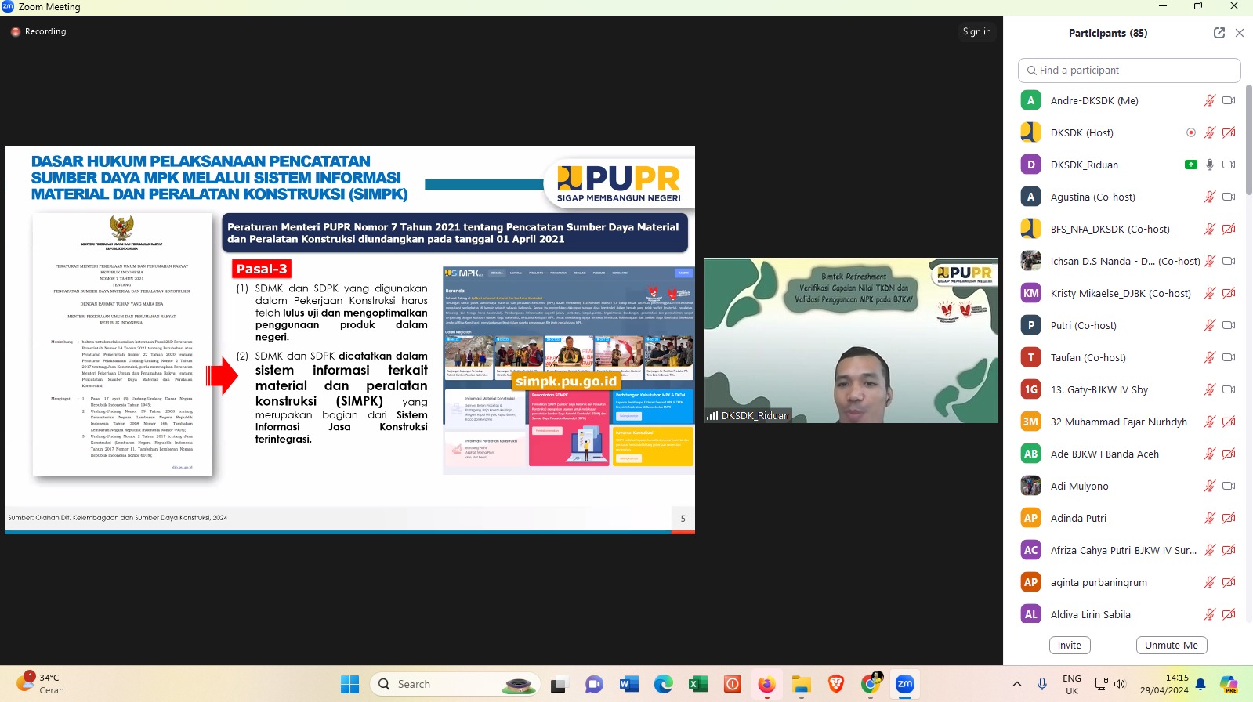Open Brave browser from the taskbar

pyautogui.click(x=836, y=684)
